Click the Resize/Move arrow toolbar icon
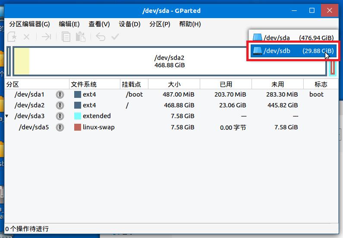The width and height of the screenshot is (343, 238). [x=46, y=37]
